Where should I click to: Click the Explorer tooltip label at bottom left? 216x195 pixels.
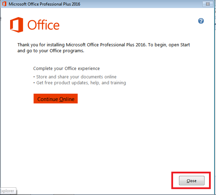click(x=7, y=190)
